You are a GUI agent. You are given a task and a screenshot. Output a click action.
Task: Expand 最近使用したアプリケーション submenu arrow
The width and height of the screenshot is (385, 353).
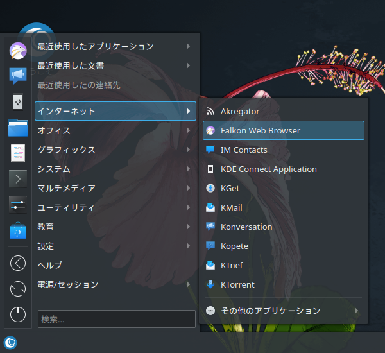(188, 46)
